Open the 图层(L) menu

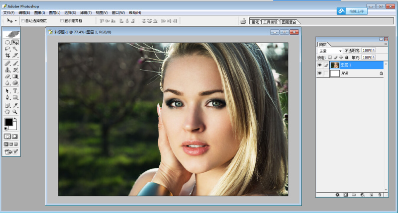[55, 12]
